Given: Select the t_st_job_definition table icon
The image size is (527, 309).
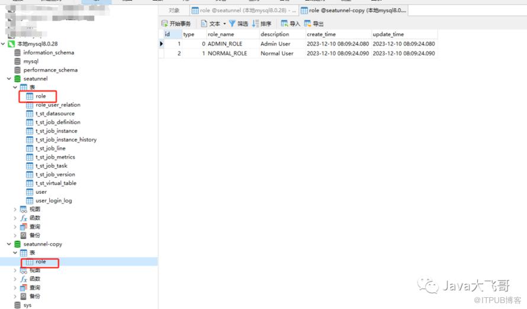Looking at the screenshot, I should point(30,122).
